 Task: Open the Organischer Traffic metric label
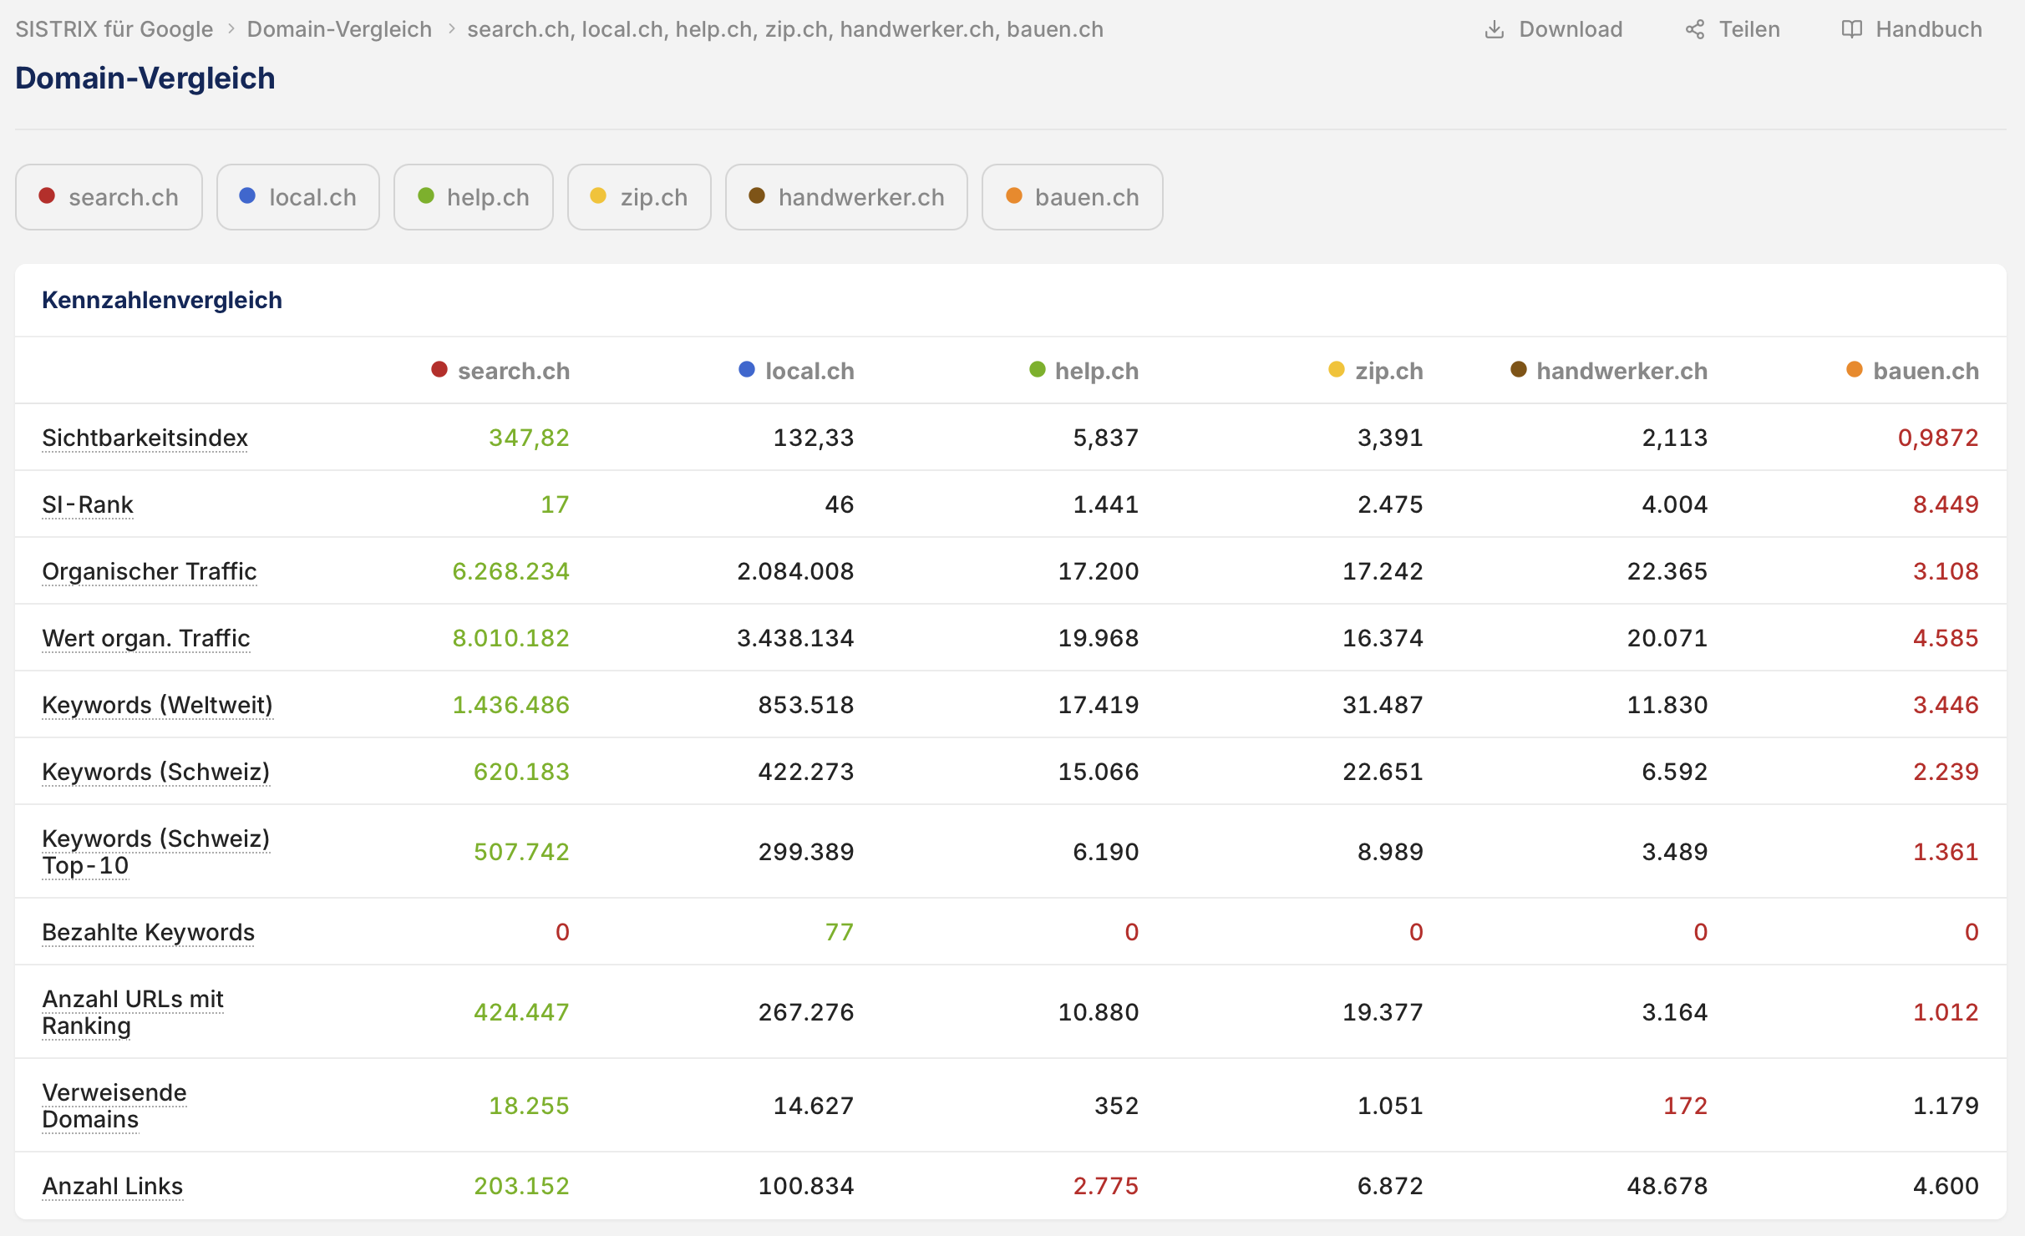coord(150,571)
